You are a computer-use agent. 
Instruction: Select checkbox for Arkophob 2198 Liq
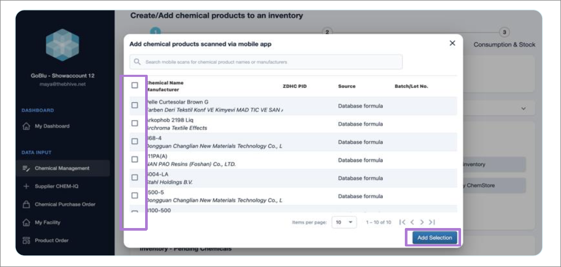pyautogui.click(x=135, y=123)
